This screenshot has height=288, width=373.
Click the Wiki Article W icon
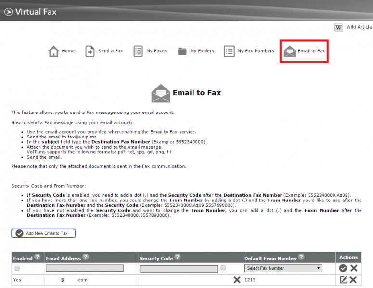pos(339,27)
